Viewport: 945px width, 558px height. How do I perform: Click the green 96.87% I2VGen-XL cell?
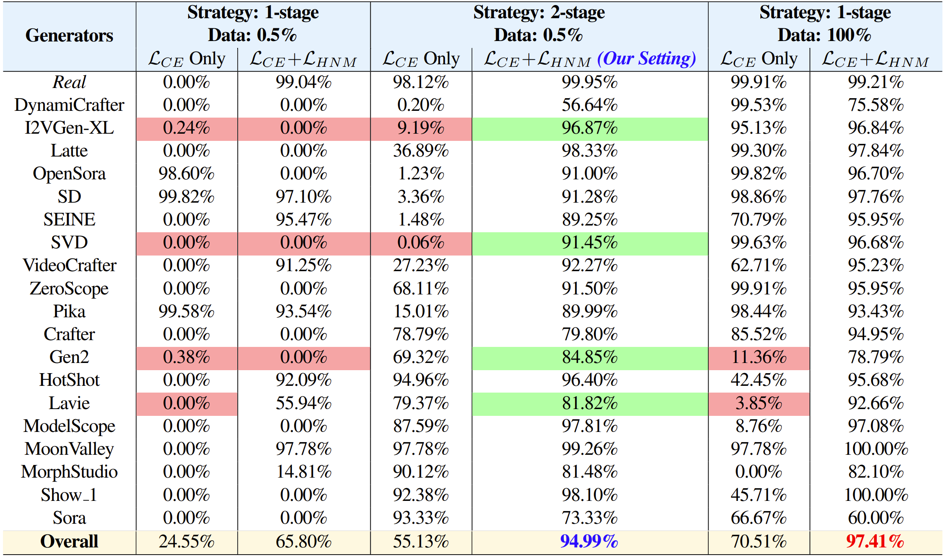[589, 128]
